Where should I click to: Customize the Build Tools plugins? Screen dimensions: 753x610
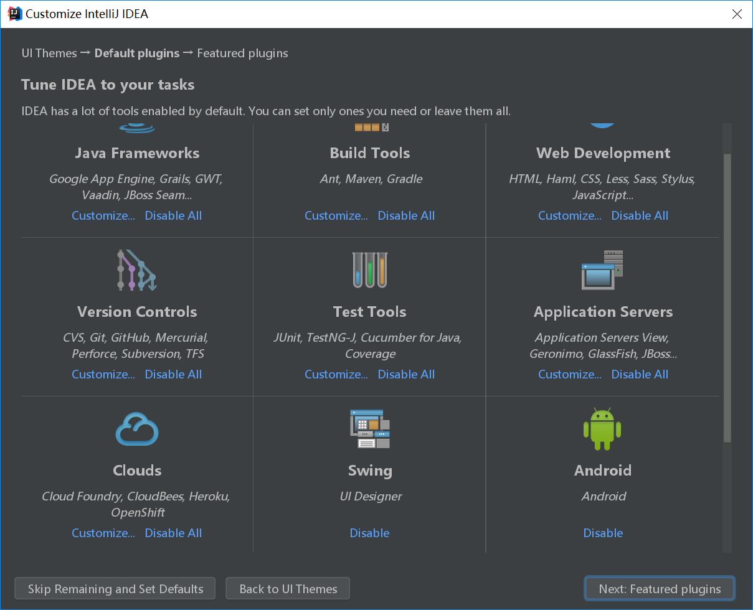pyautogui.click(x=336, y=215)
